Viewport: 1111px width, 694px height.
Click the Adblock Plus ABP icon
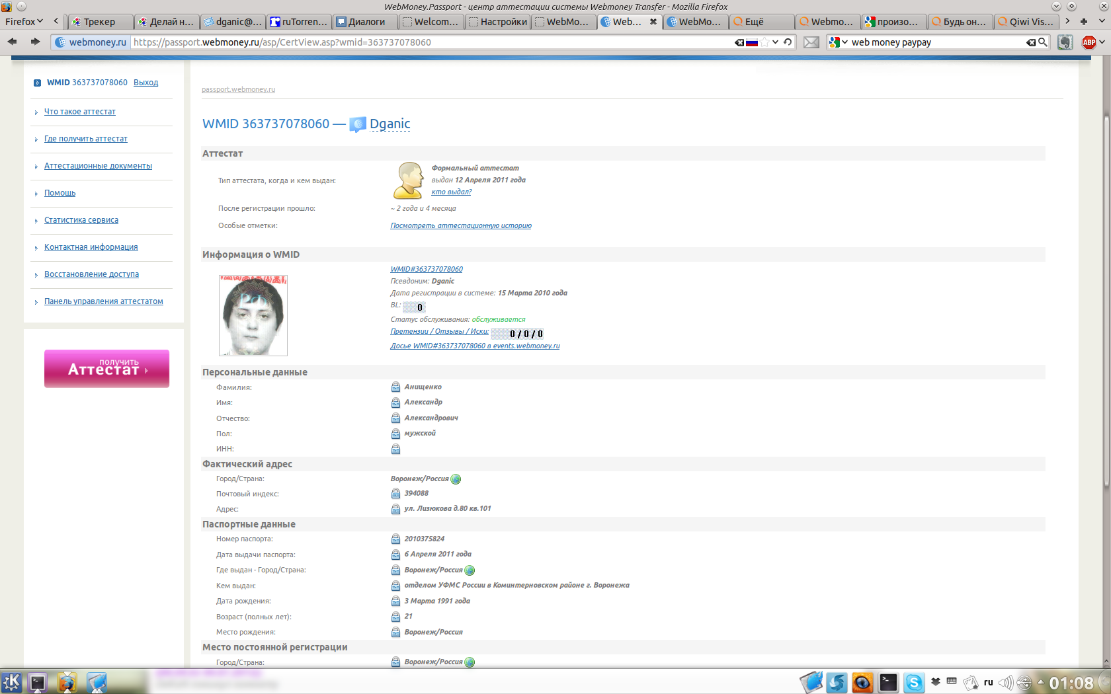(1089, 42)
